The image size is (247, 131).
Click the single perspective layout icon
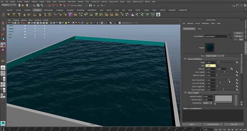(x=3, y=68)
